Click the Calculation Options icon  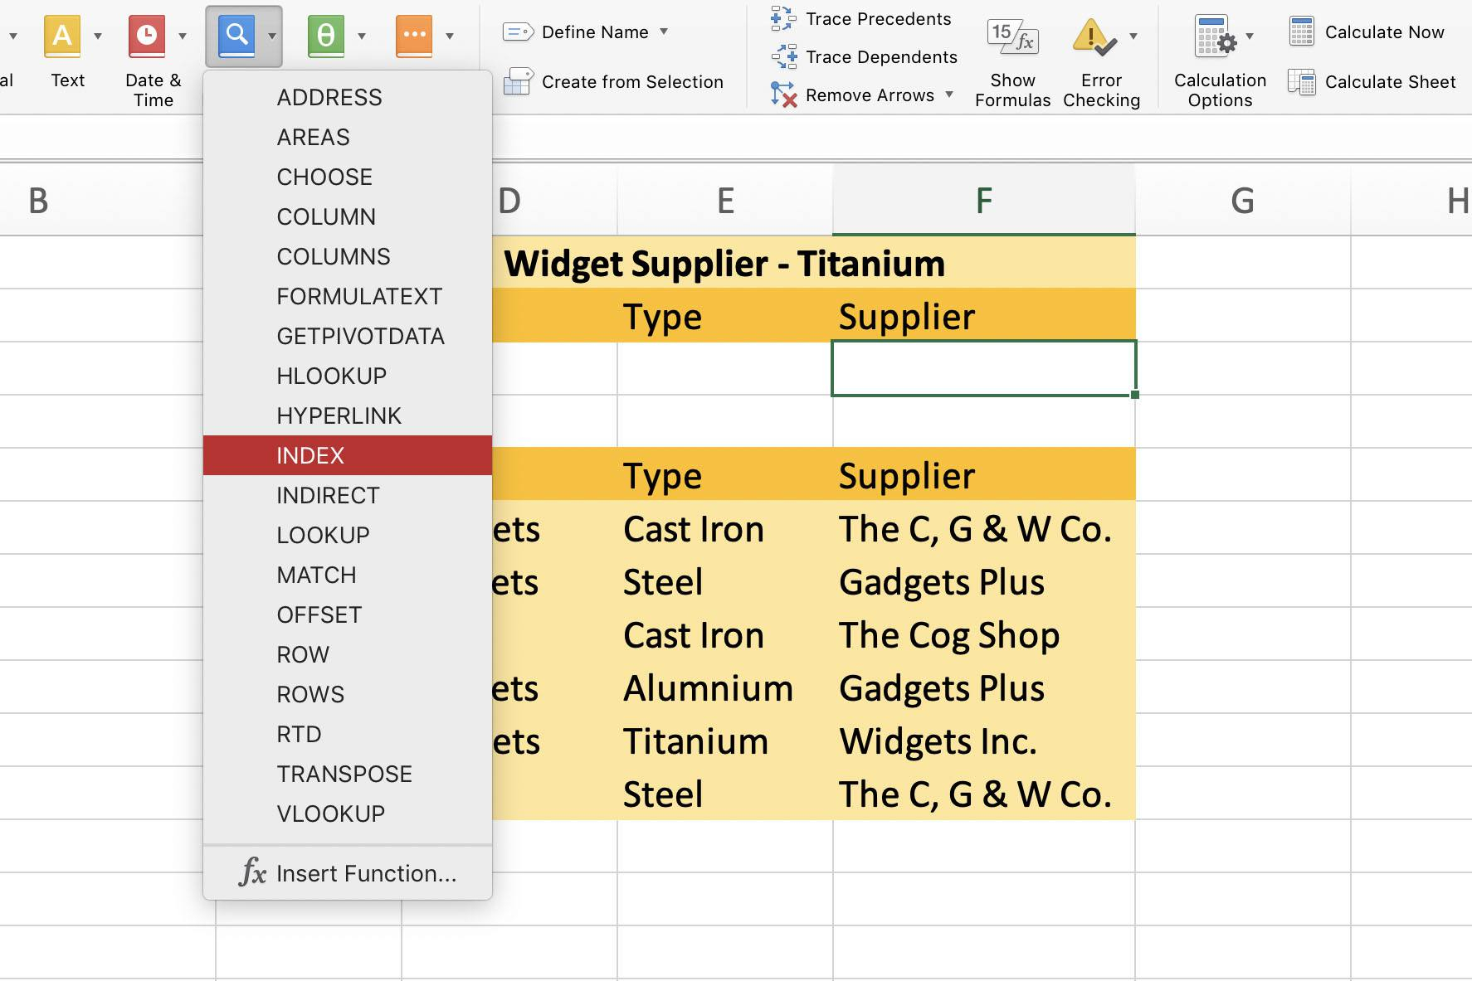(1214, 37)
